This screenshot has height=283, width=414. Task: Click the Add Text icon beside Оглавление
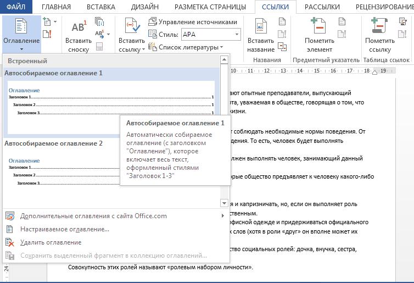[x=47, y=21]
